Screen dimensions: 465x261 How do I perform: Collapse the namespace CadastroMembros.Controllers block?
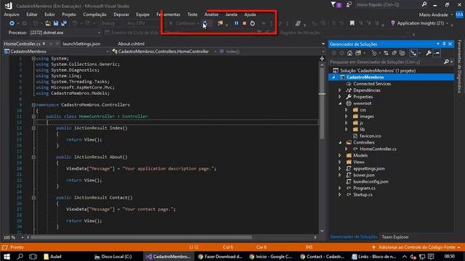click(33, 104)
